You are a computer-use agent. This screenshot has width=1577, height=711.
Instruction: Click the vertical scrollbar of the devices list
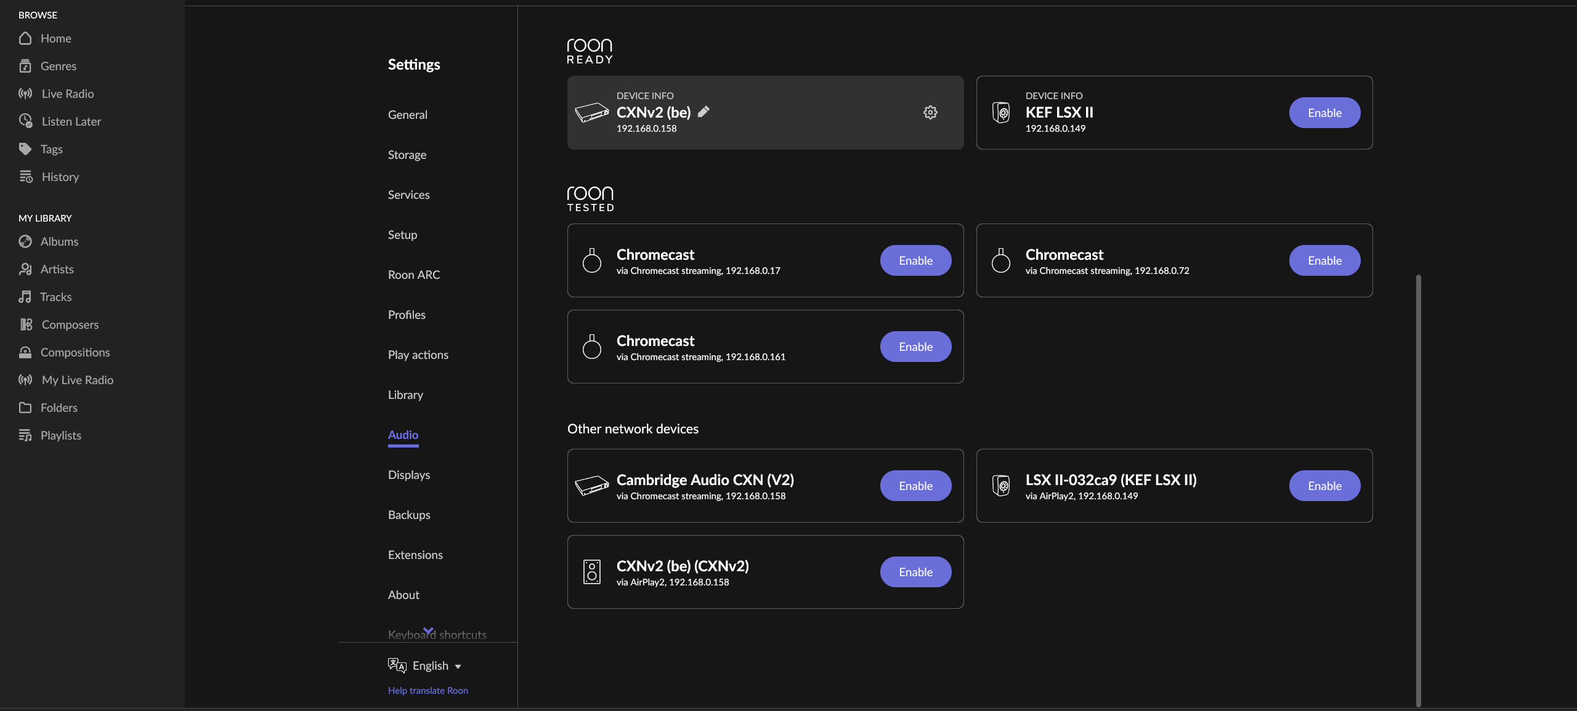[1419, 490]
